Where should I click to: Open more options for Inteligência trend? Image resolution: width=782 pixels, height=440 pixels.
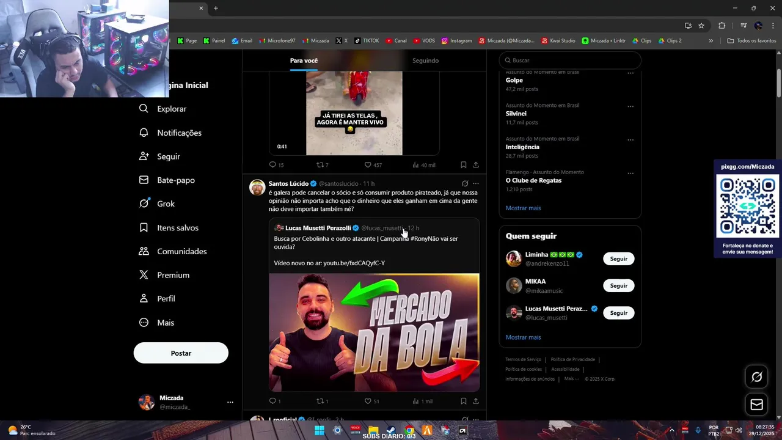coord(630,139)
